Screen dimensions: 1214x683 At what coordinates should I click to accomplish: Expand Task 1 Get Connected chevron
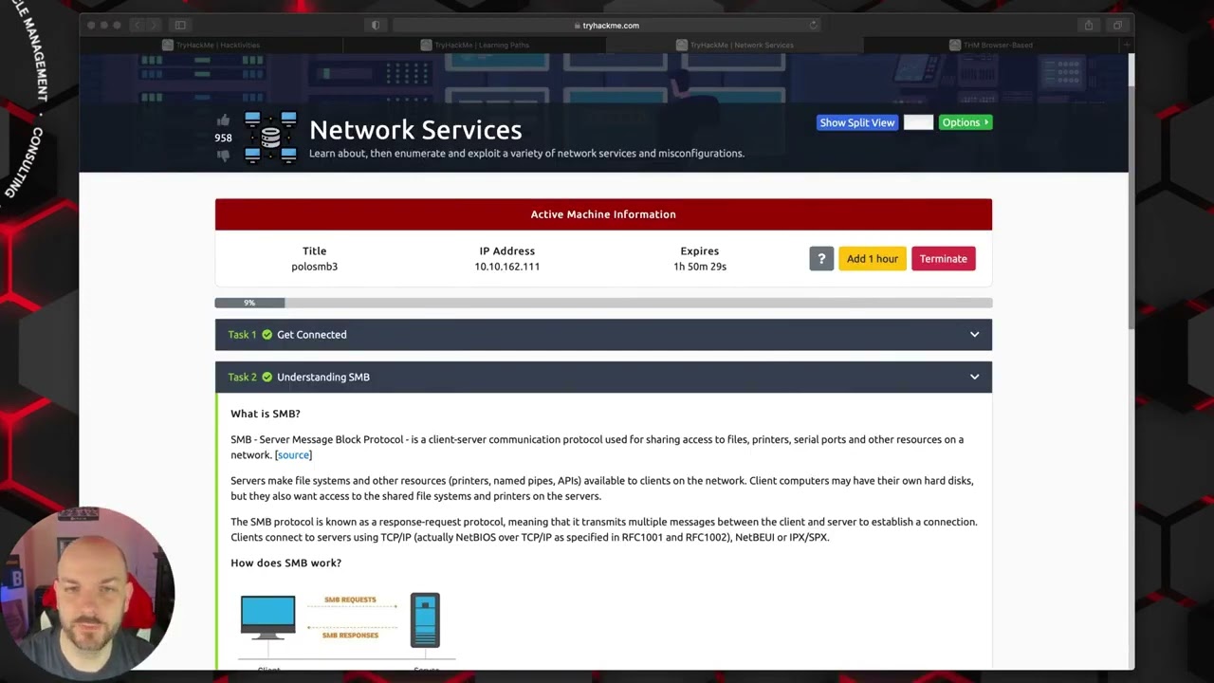coord(974,334)
